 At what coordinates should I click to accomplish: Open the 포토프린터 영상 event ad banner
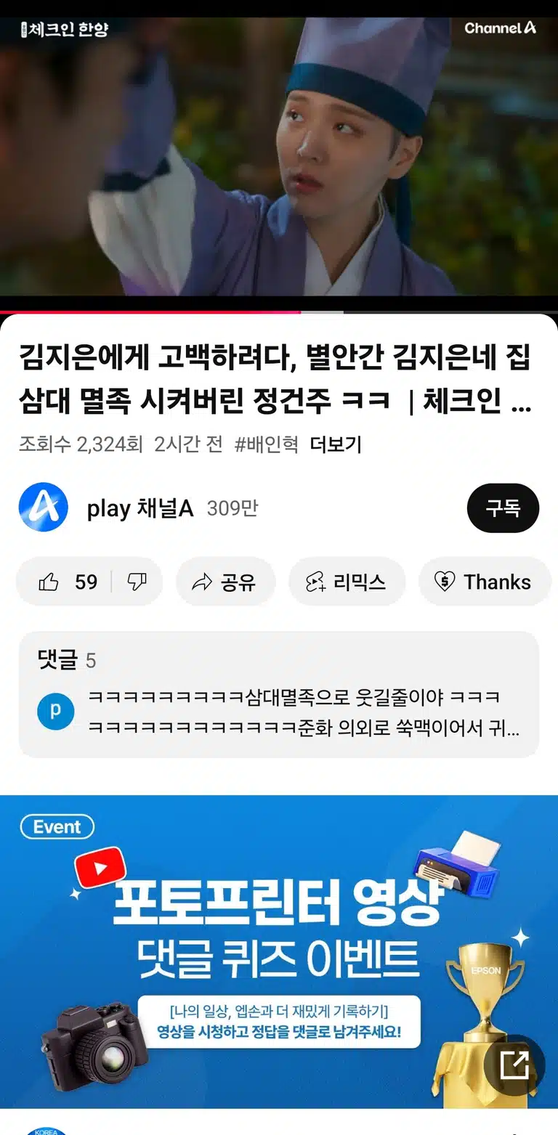click(x=279, y=951)
